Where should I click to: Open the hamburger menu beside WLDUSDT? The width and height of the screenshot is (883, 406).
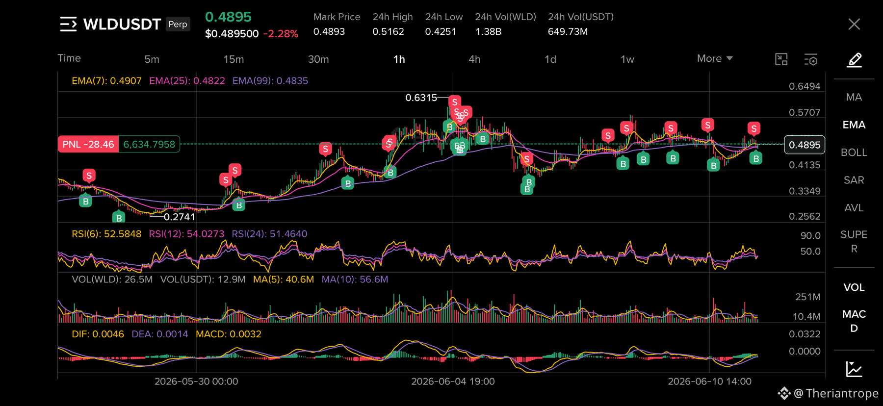68,24
